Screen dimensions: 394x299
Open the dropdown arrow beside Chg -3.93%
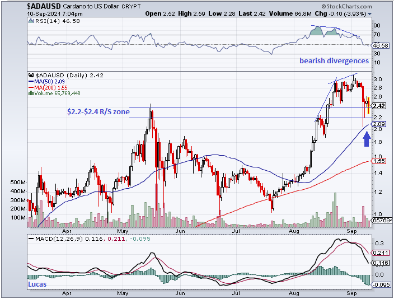(x=369, y=14)
